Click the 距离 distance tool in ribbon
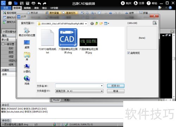Image resolution: width=176 pixels, height=127 pixels. 144,13
